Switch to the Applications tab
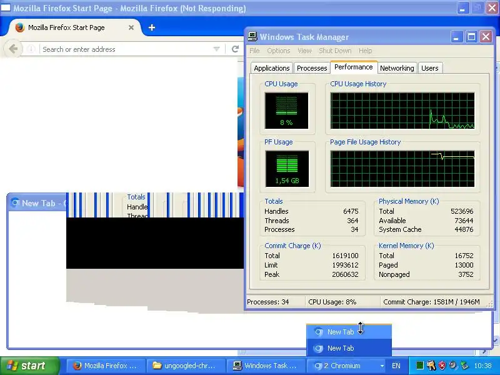Viewport: 500px width, 375px height. coord(272,68)
